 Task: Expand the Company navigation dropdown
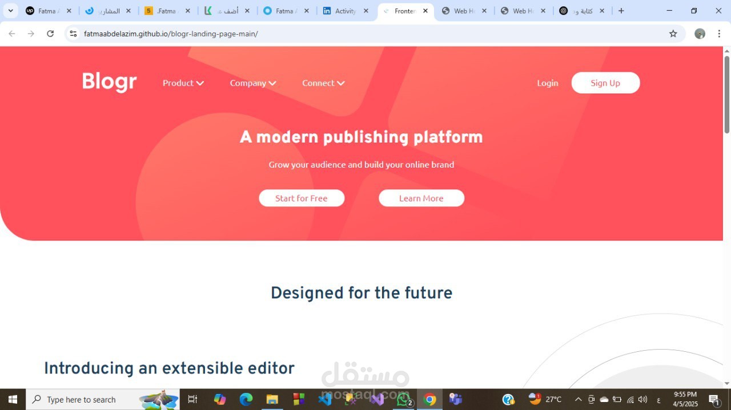pos(253,83)
